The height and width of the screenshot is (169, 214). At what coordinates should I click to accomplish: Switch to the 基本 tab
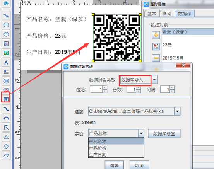tap(152, 14)
